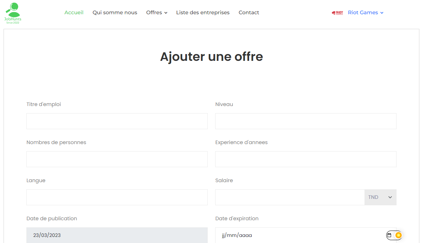Screen dimensions: 424x243
Task: Open the Riot Games account dropdown
Action: coord(366,12)
